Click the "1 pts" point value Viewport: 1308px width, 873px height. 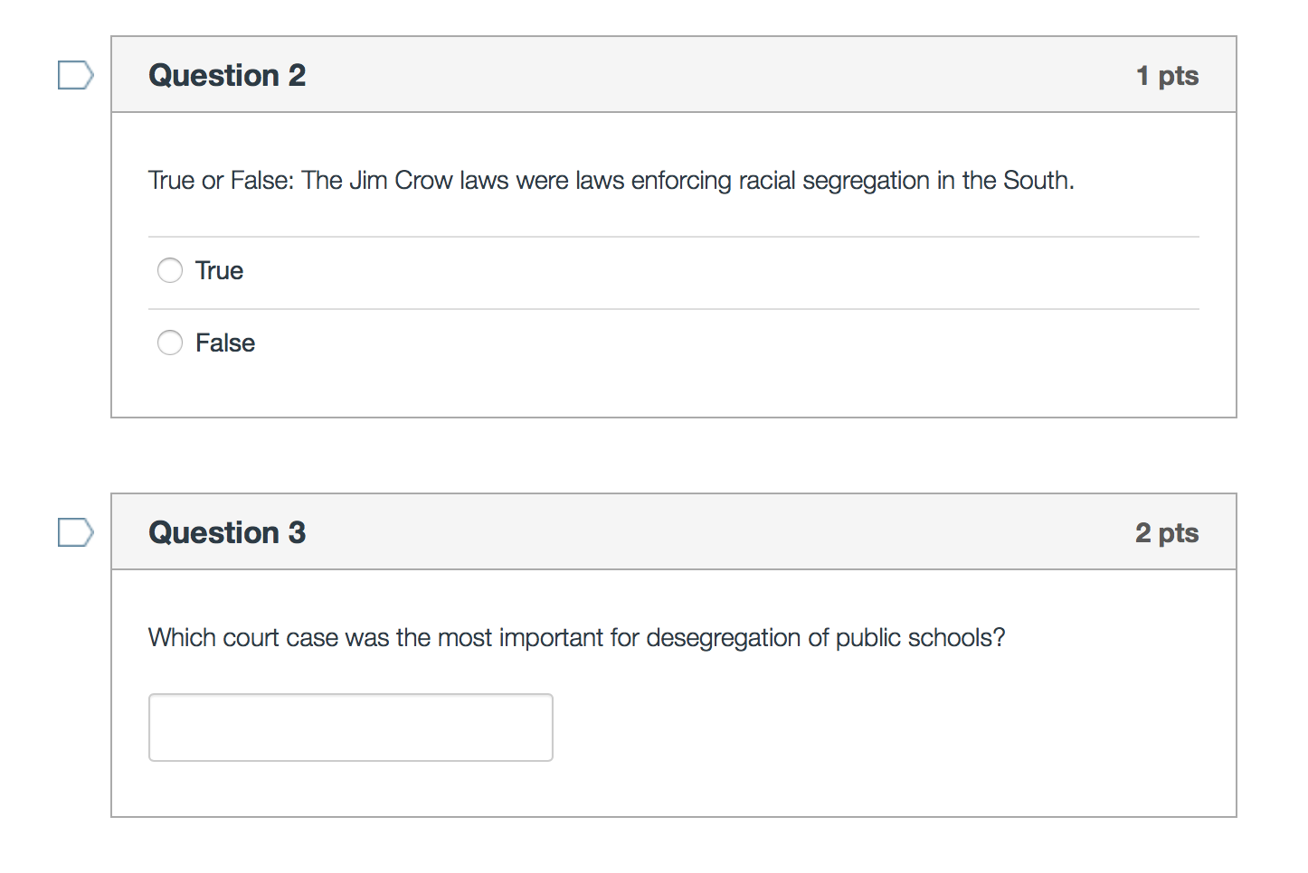(1167, 76)
